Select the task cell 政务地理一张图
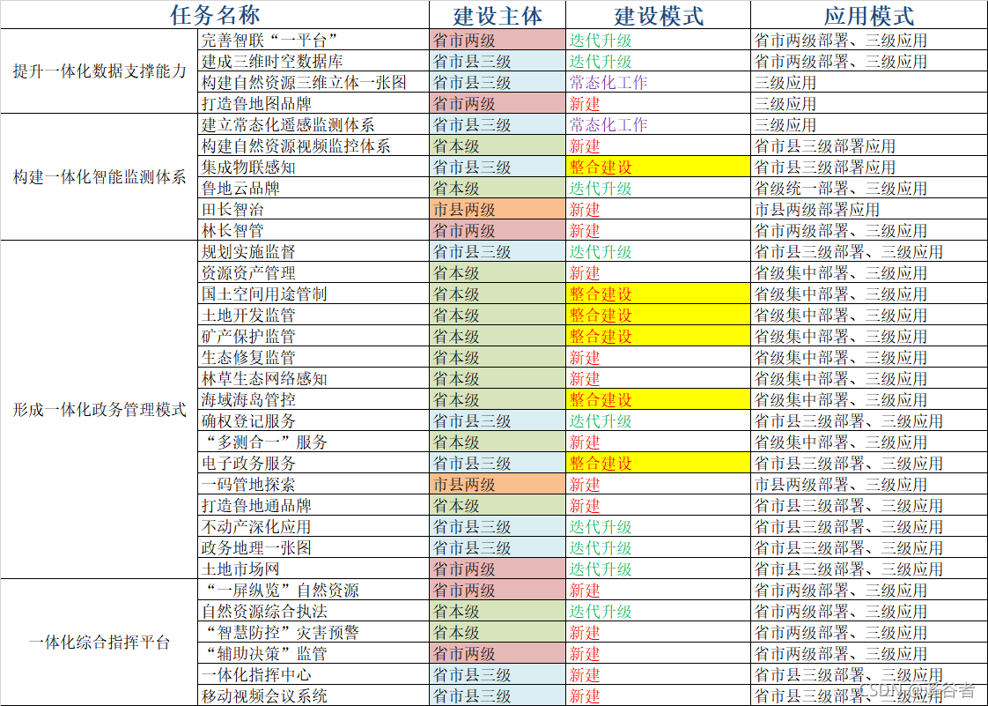988x706 pixels. click(x=313, y=547)
